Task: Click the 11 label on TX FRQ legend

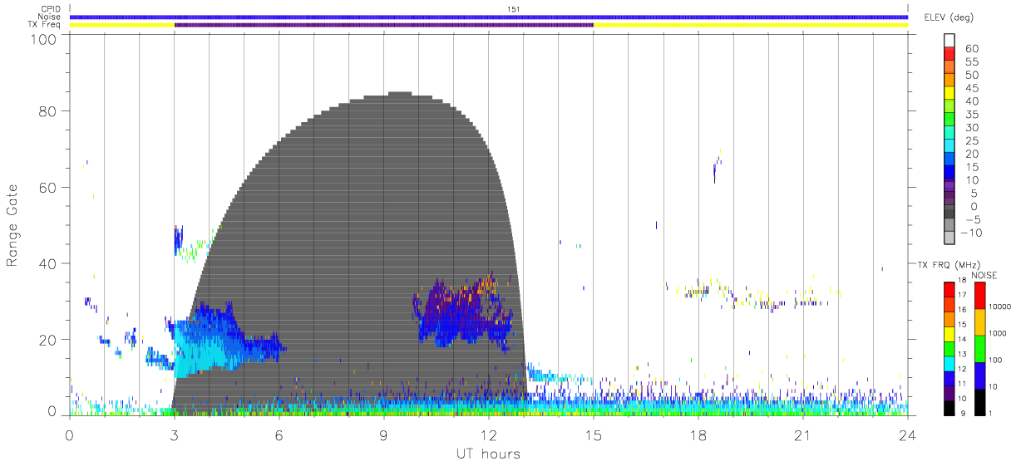Action: tap(961, 384)
